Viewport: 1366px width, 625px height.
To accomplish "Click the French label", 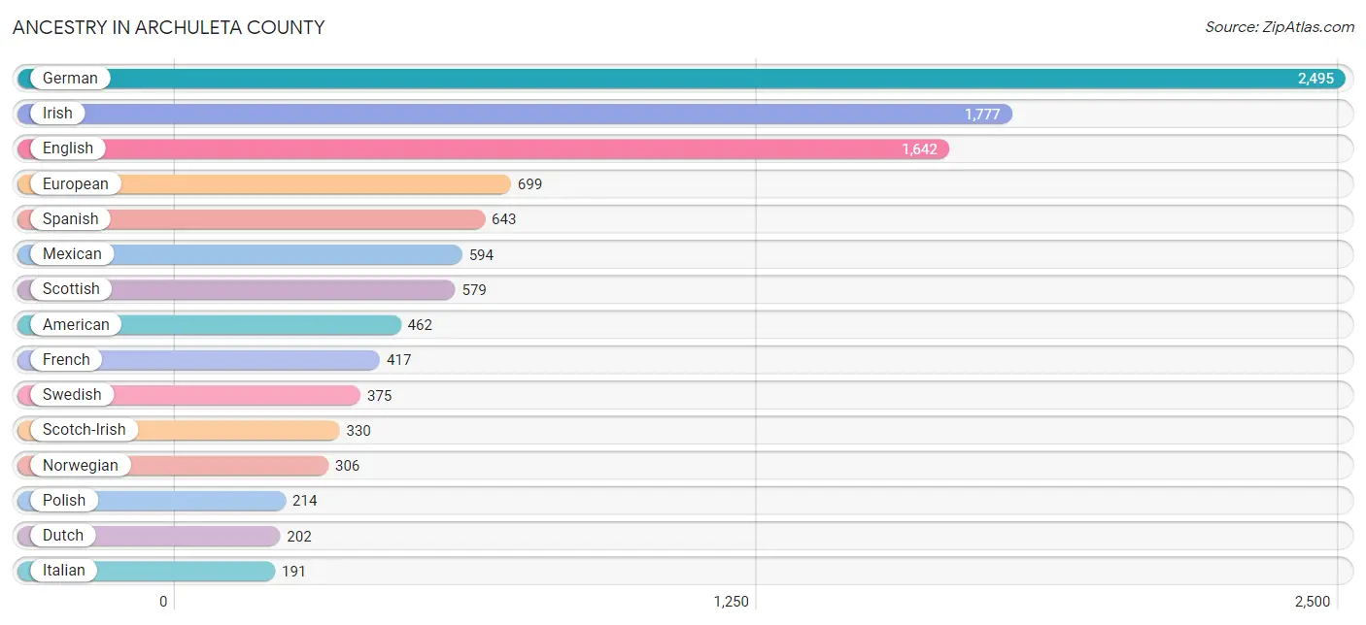I will click(x=66, y=360).
